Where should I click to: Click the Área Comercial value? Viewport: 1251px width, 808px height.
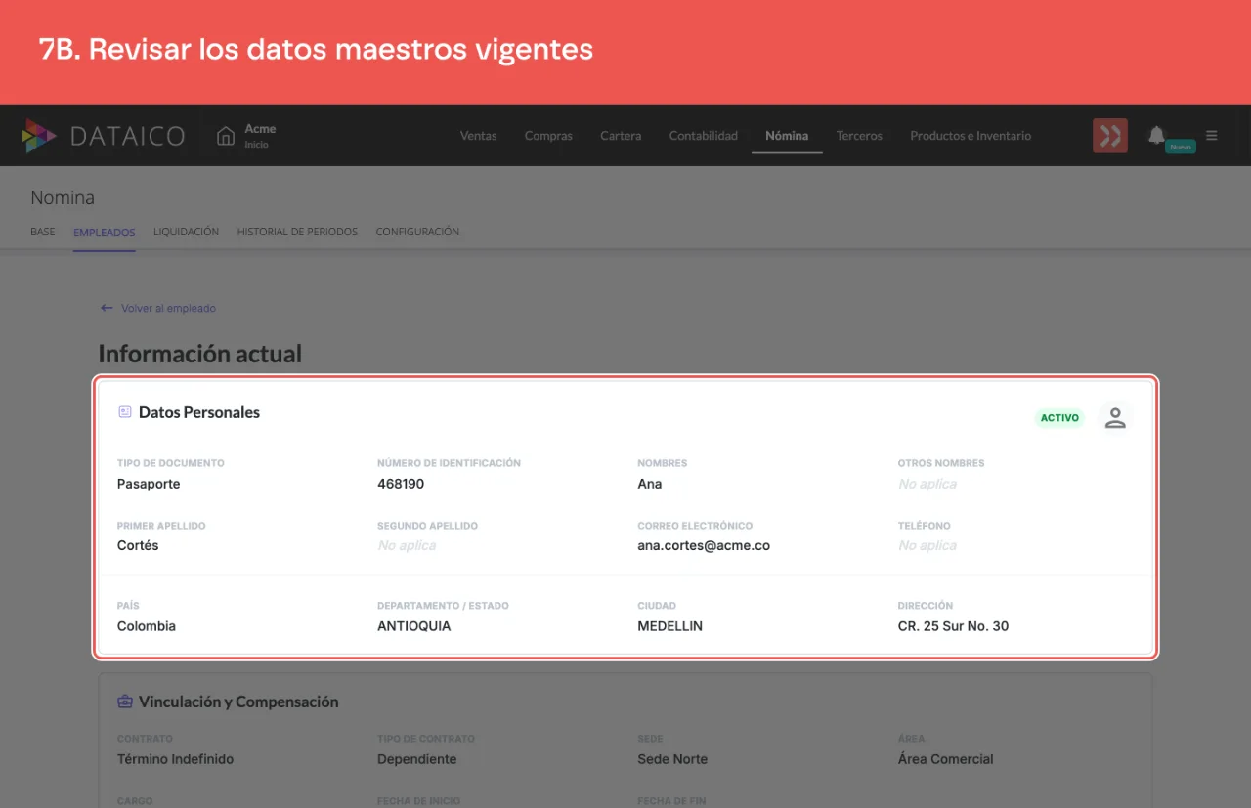click(945, 759)
